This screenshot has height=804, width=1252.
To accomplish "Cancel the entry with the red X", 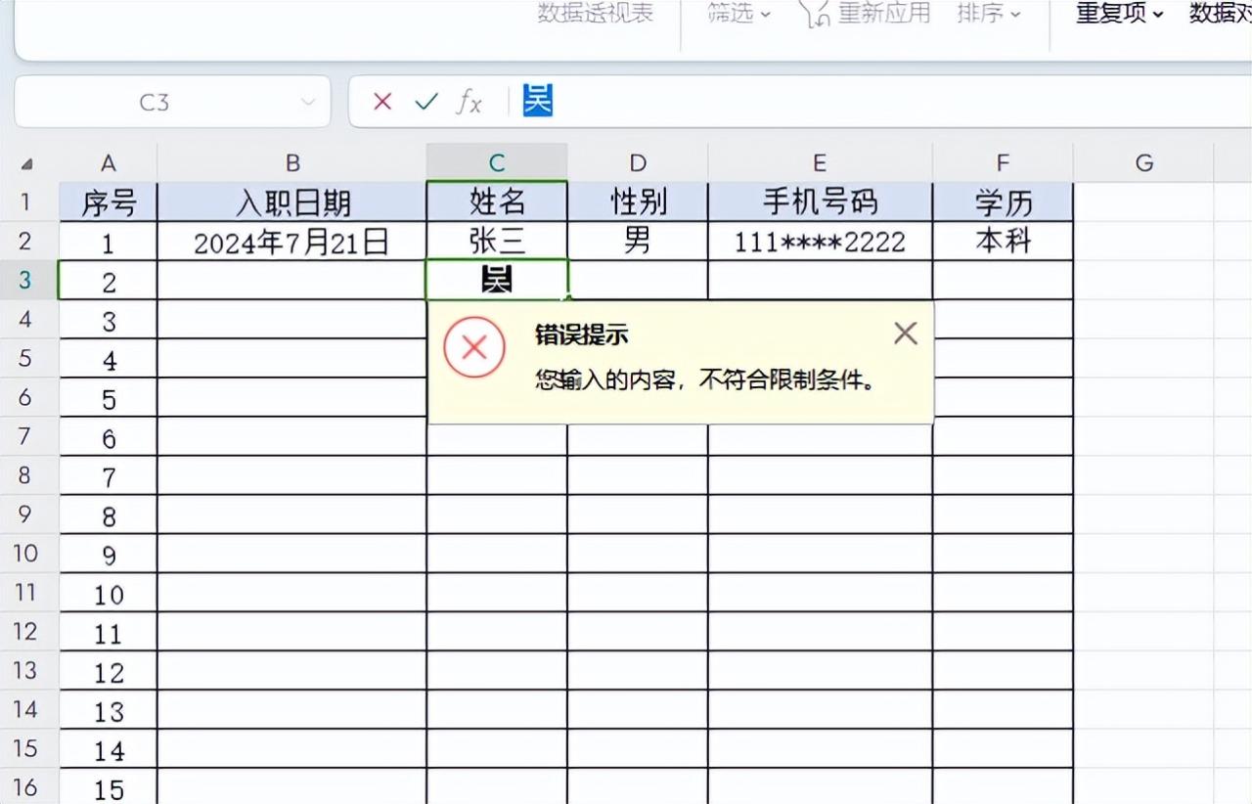I will 382,102.
